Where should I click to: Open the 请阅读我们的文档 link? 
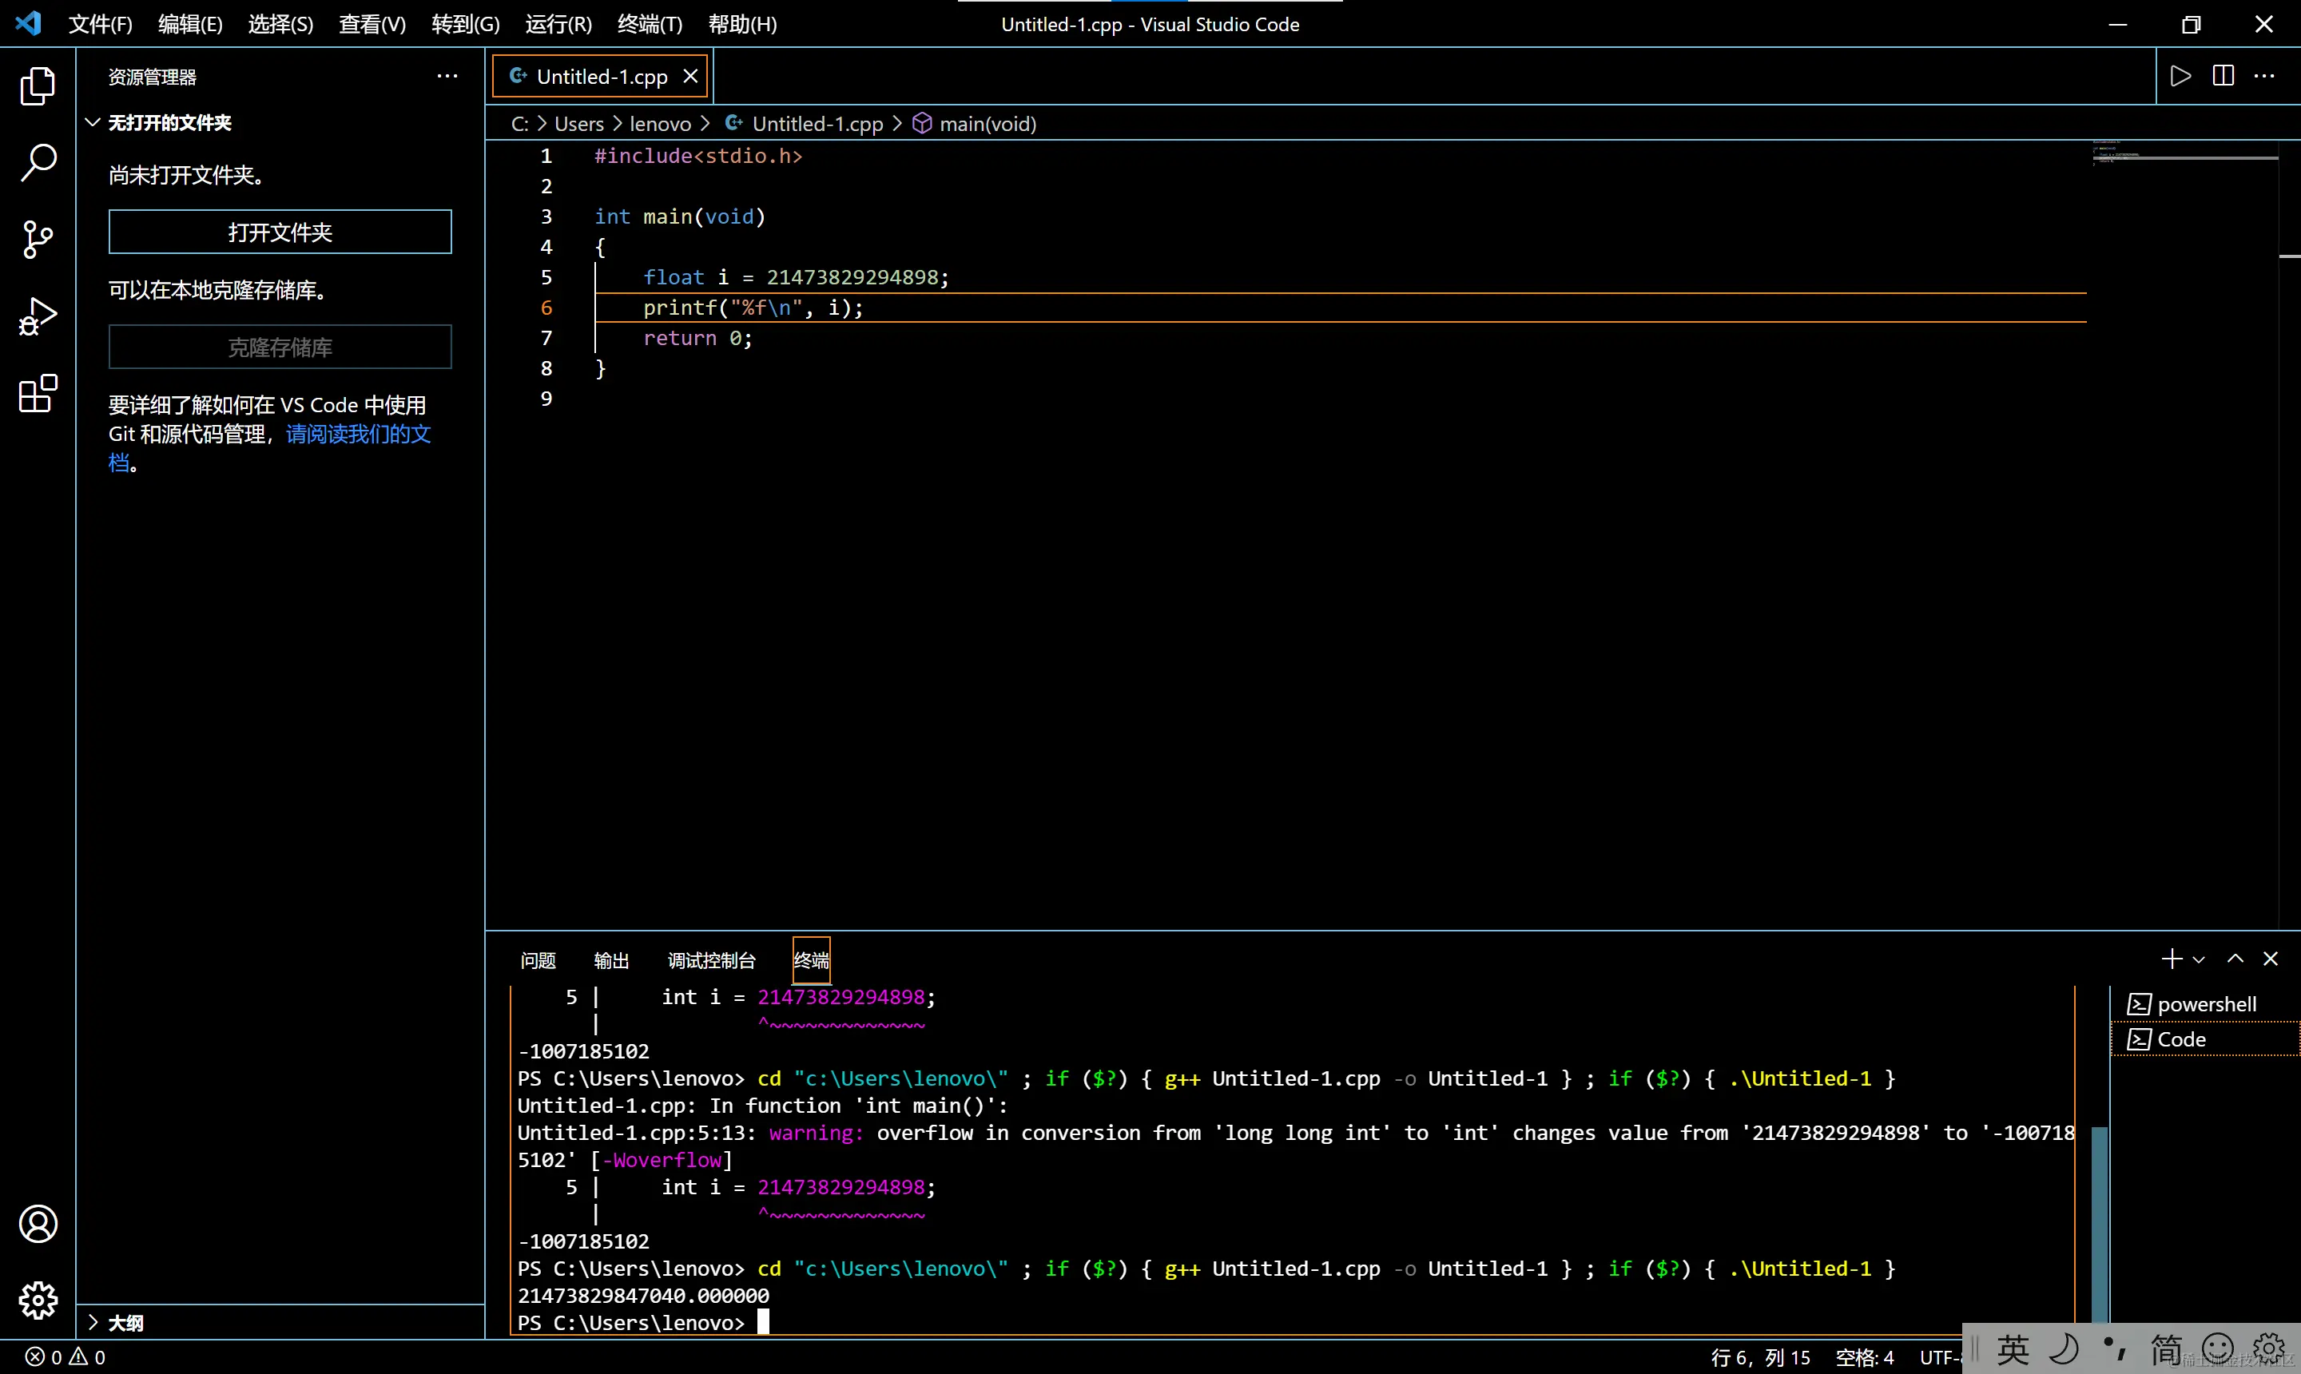(357, 435)
